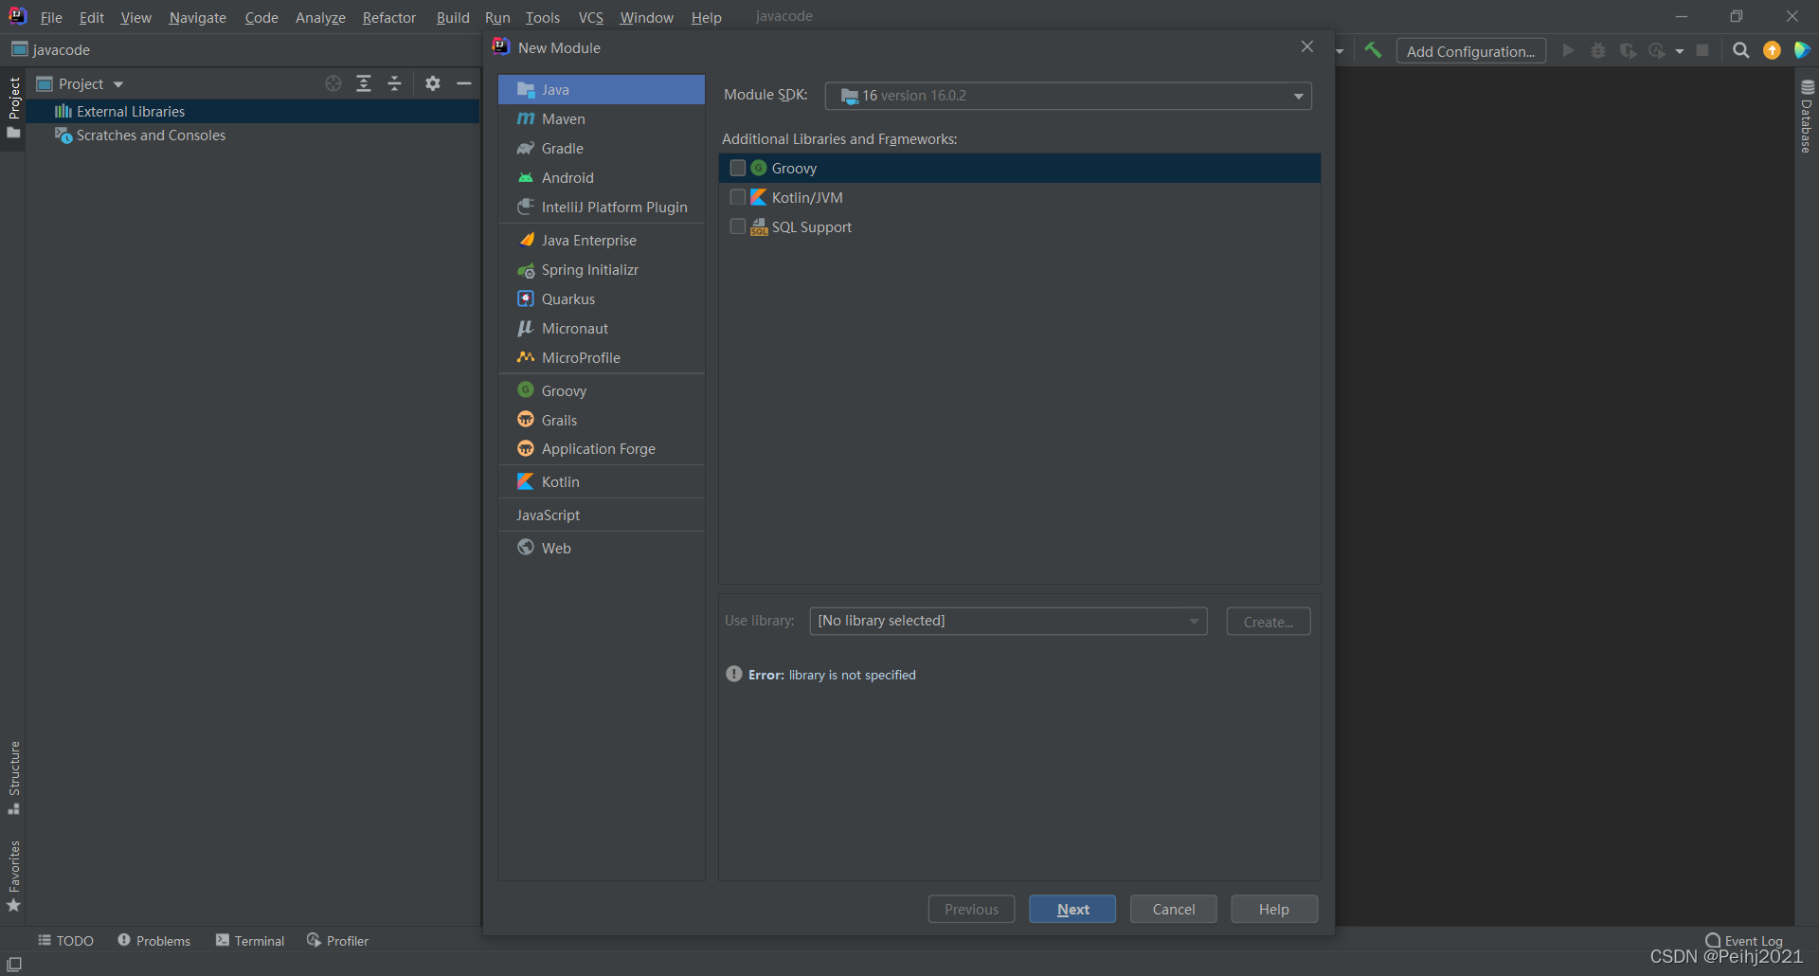The image size is (1819, 976).
Task: Open the Database tool window
Action: pos(1807,117)
